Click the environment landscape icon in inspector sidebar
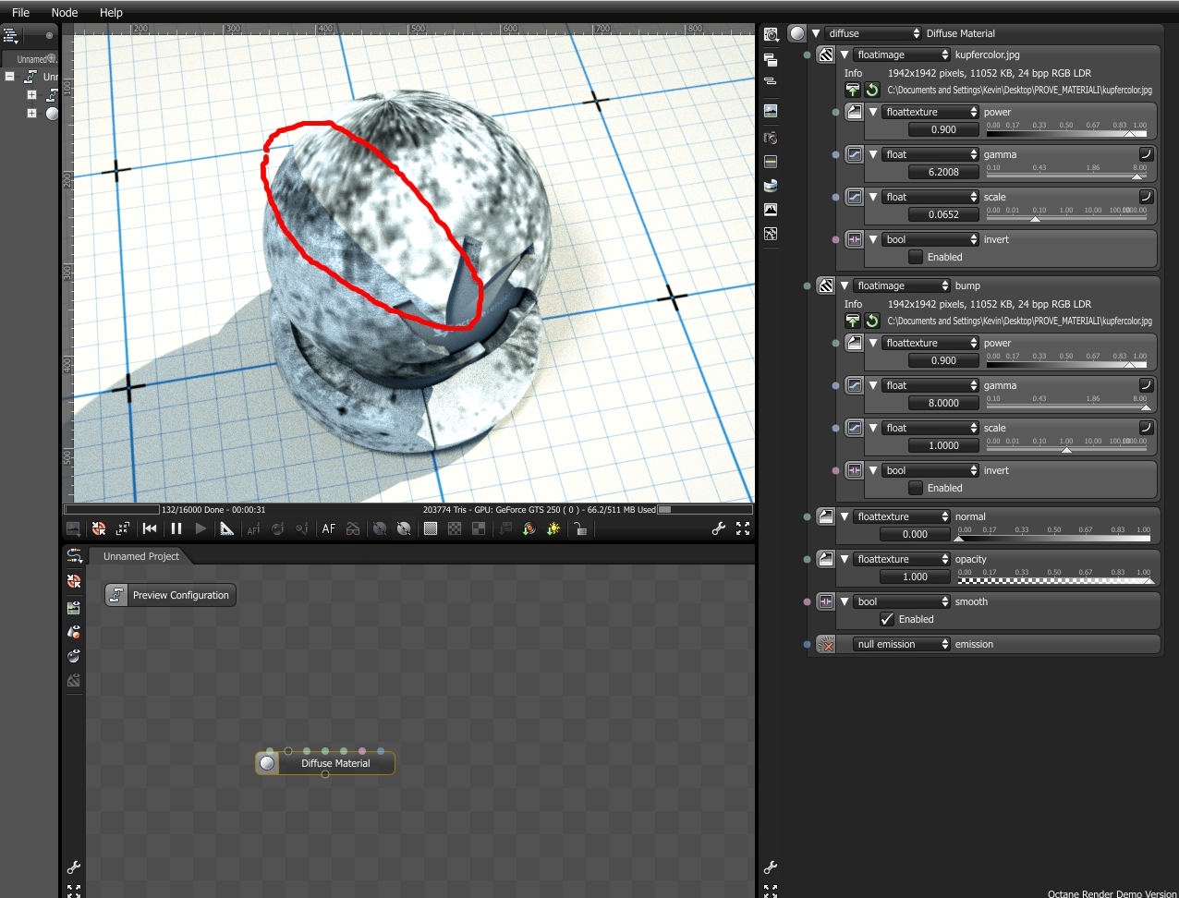The width and height of the screenshot is (1179, 898). pyautogui.click(x=771, y=111)
